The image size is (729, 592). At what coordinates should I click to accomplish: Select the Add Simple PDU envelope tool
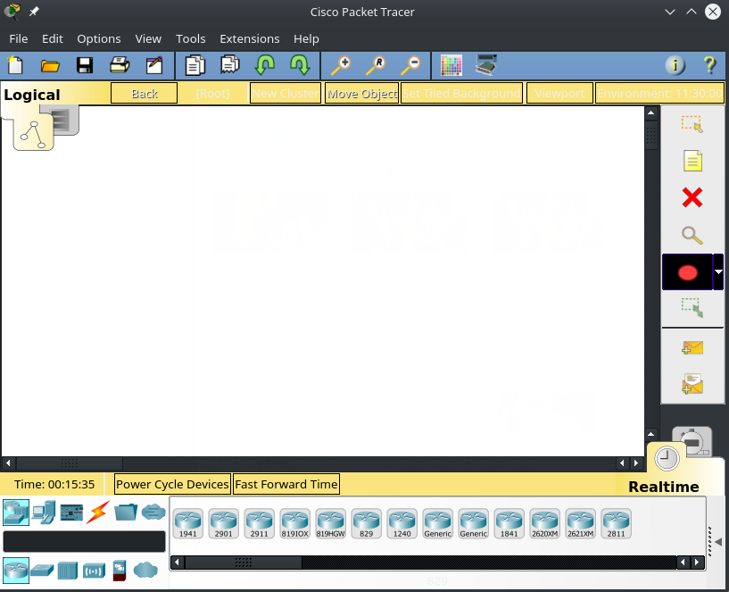pos(692,346)
